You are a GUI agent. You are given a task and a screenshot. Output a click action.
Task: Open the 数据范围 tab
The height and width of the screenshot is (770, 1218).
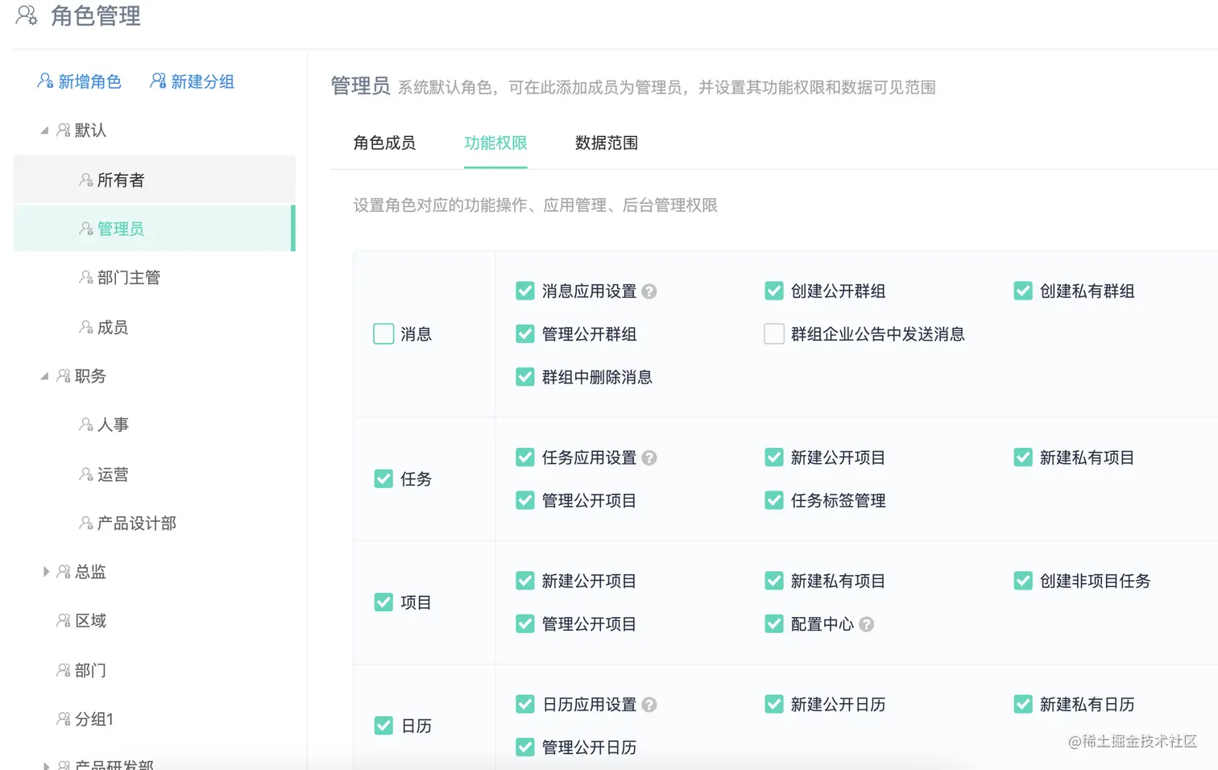coord(606,143)
